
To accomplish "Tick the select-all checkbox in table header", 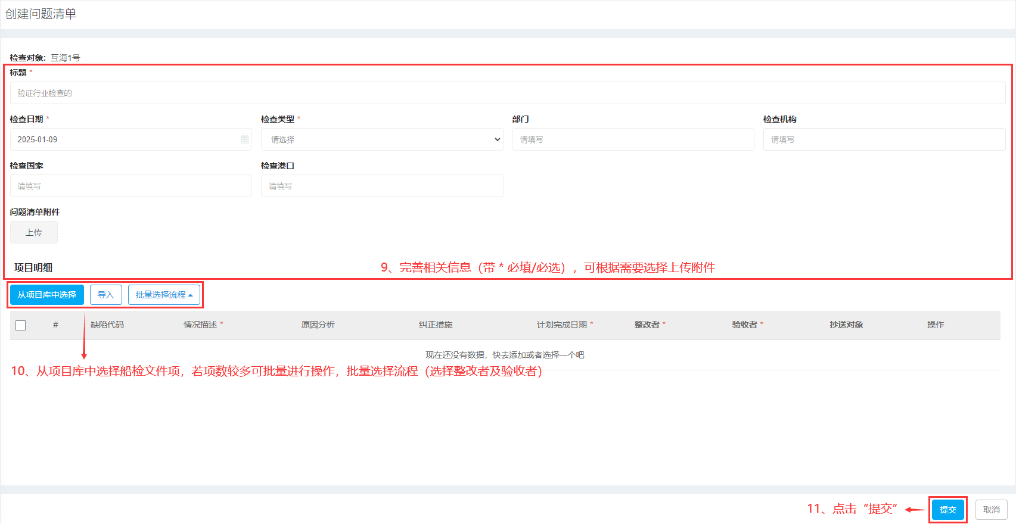I will pyautogui.click(x=21, y=325).
